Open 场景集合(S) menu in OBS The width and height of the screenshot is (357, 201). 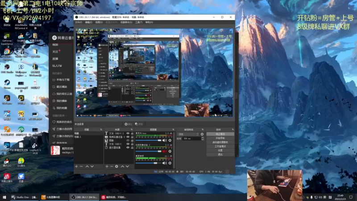(x=126, y=22)
